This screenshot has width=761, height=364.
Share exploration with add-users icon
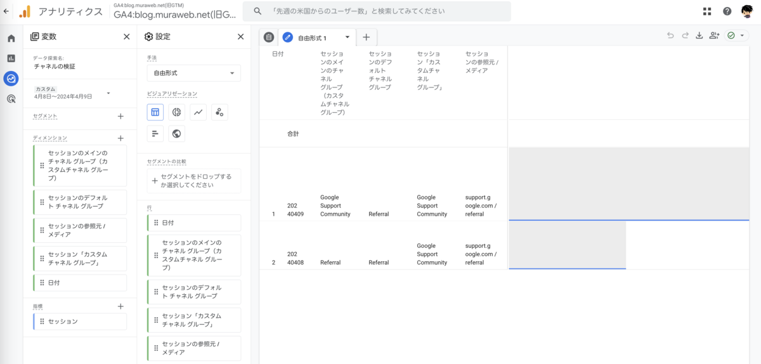tap(715, 36)
